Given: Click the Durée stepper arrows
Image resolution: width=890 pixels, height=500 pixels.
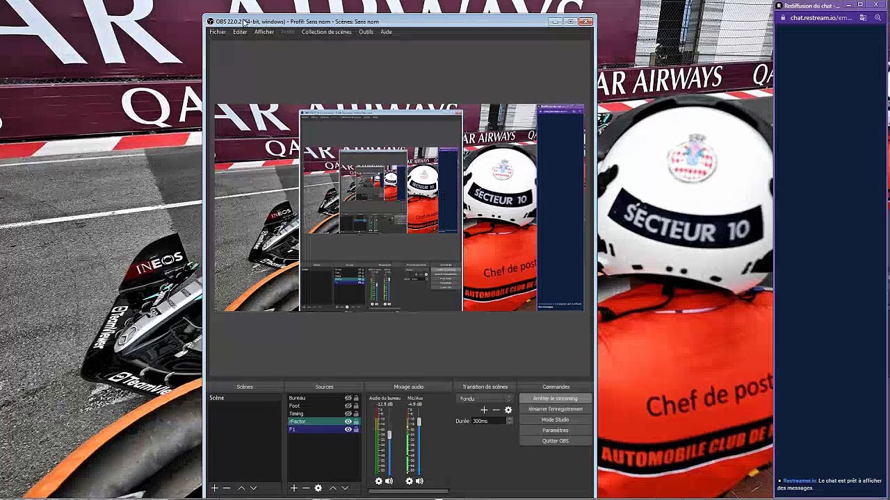Looking at the screenshot, I should (510, 421).
